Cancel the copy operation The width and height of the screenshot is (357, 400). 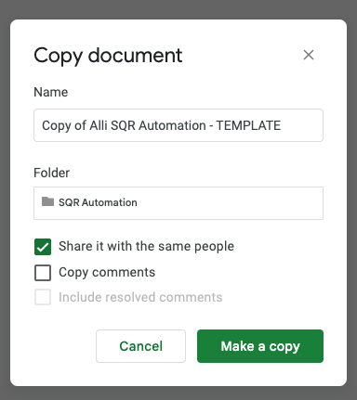coord(140,346)
